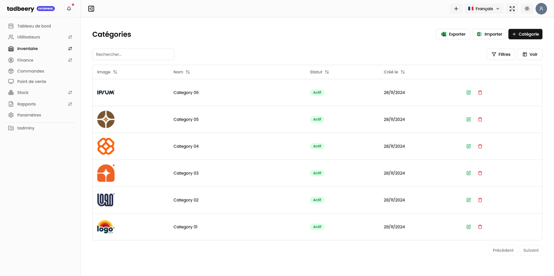Go to Tableau de bord
The width and height of the screenshot is (554, 276).
(34, 26)
